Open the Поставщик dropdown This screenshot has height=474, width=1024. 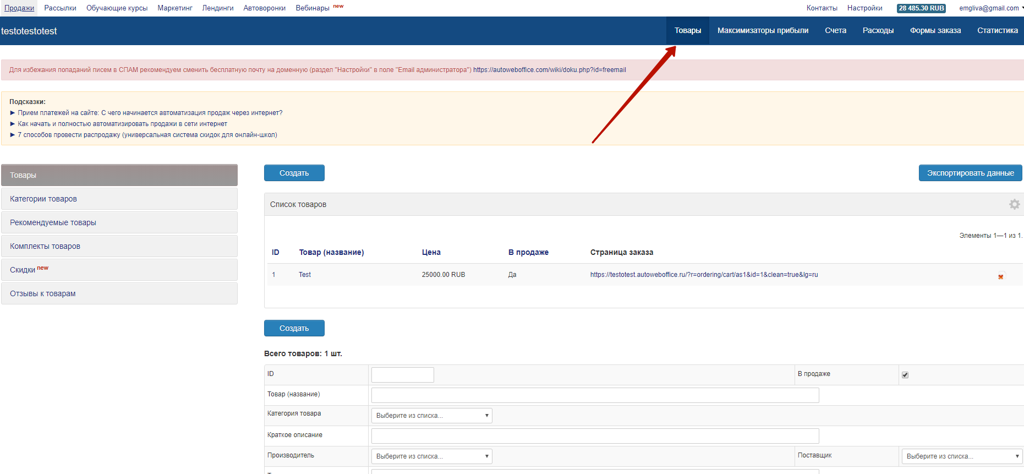click(x=962, y=456)
